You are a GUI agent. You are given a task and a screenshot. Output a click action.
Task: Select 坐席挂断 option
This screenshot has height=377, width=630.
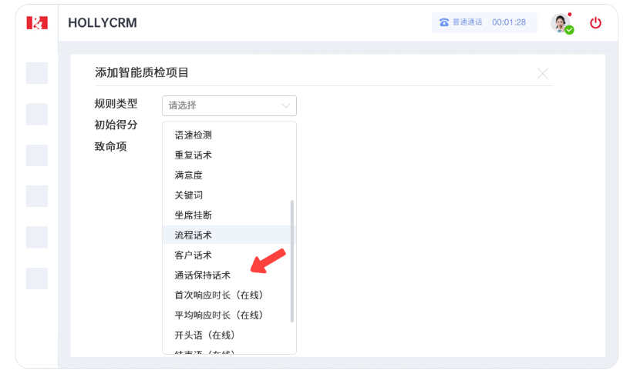pyautogui.click(x=193, y=215)
